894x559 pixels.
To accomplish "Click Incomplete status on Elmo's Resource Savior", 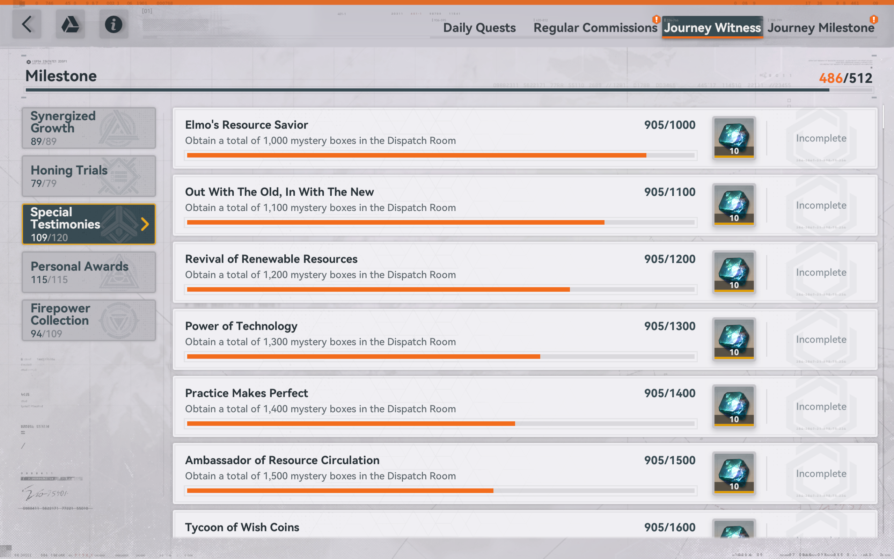I will tap(821, 138).
